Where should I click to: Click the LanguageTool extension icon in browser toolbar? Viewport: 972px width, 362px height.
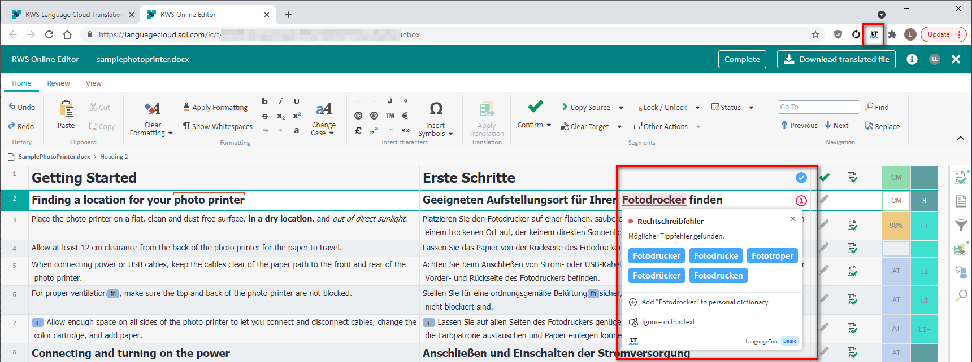coord(874,34)
